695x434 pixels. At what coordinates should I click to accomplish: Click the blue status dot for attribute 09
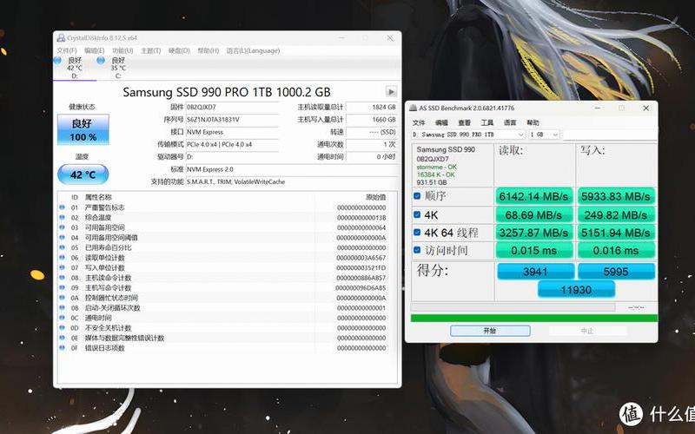coord(62,287)
